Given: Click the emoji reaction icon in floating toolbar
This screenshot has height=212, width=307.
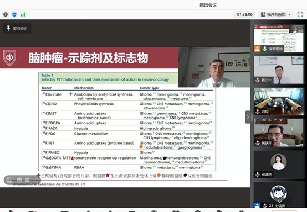Looking at the screenshot, I should pos(19,180).
